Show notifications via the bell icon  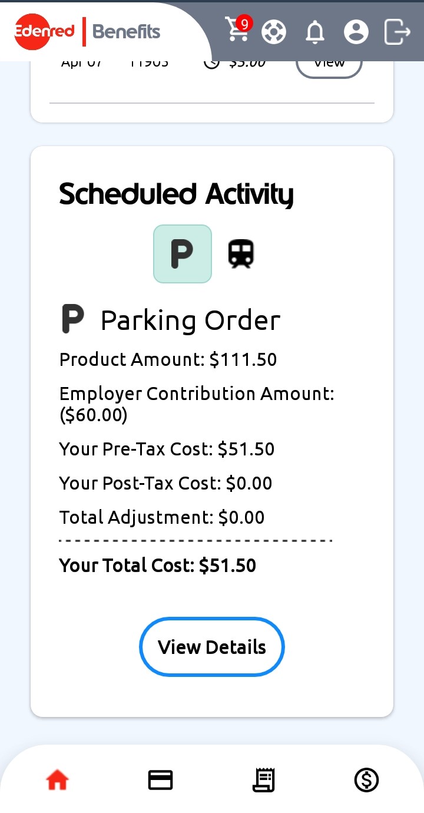(315, 32)
